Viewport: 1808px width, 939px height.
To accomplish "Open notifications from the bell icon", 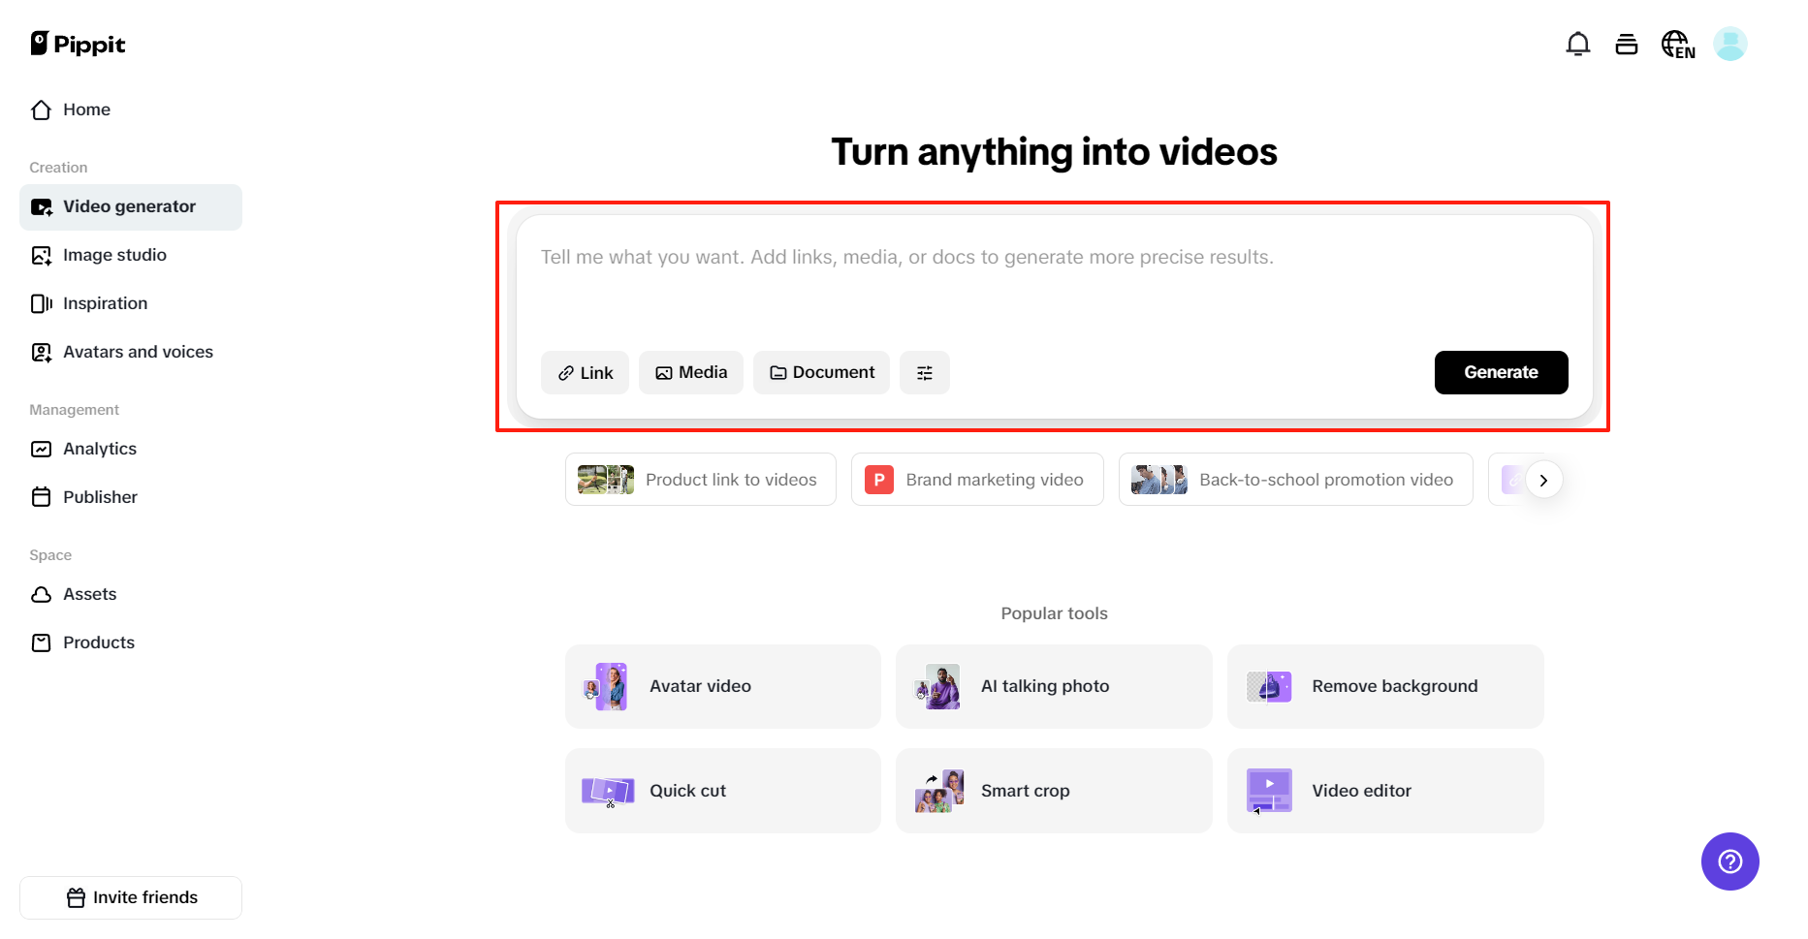I will pos(1577,44).
